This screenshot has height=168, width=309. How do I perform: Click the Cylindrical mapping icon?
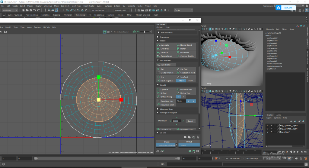(158, 49)
